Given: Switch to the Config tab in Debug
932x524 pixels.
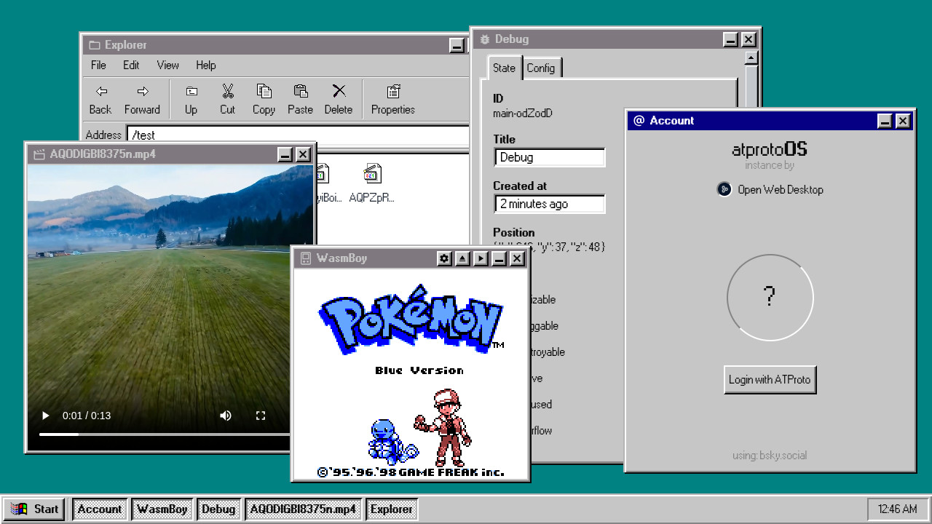Looking at the screenshot, I should tap(541, 68).
